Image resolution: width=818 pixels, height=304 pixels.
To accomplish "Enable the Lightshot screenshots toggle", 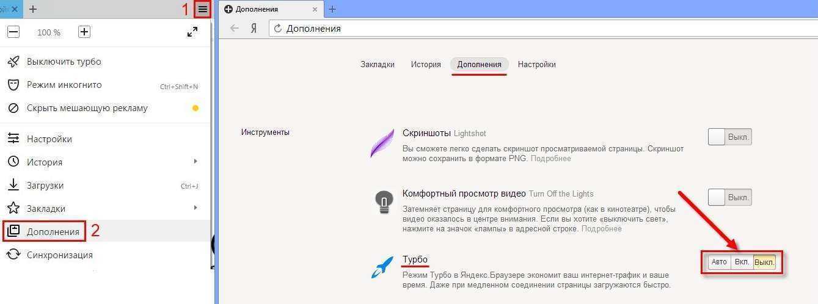I will click(729, 137).
